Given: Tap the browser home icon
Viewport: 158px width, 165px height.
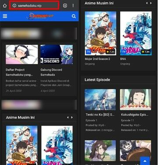Looking at the screenshot, I should pos(5,6).
